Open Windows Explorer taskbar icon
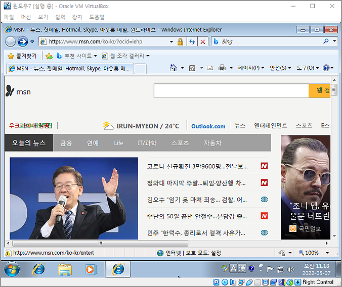The height and width of the screenshot is (287, 342). (x=65, y=269)
